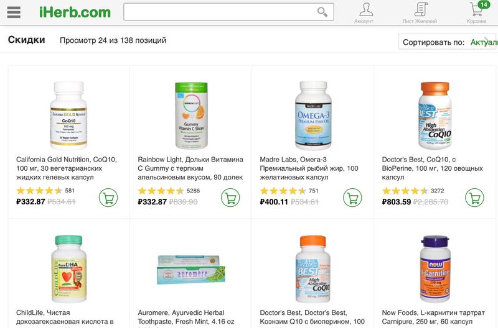Add California Gold CoQ10 to cart

pos(108,198)
